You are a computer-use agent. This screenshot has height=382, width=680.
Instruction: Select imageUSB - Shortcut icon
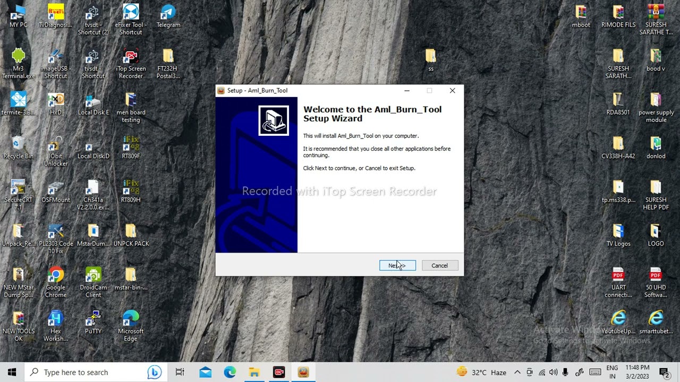coord(56,64)
